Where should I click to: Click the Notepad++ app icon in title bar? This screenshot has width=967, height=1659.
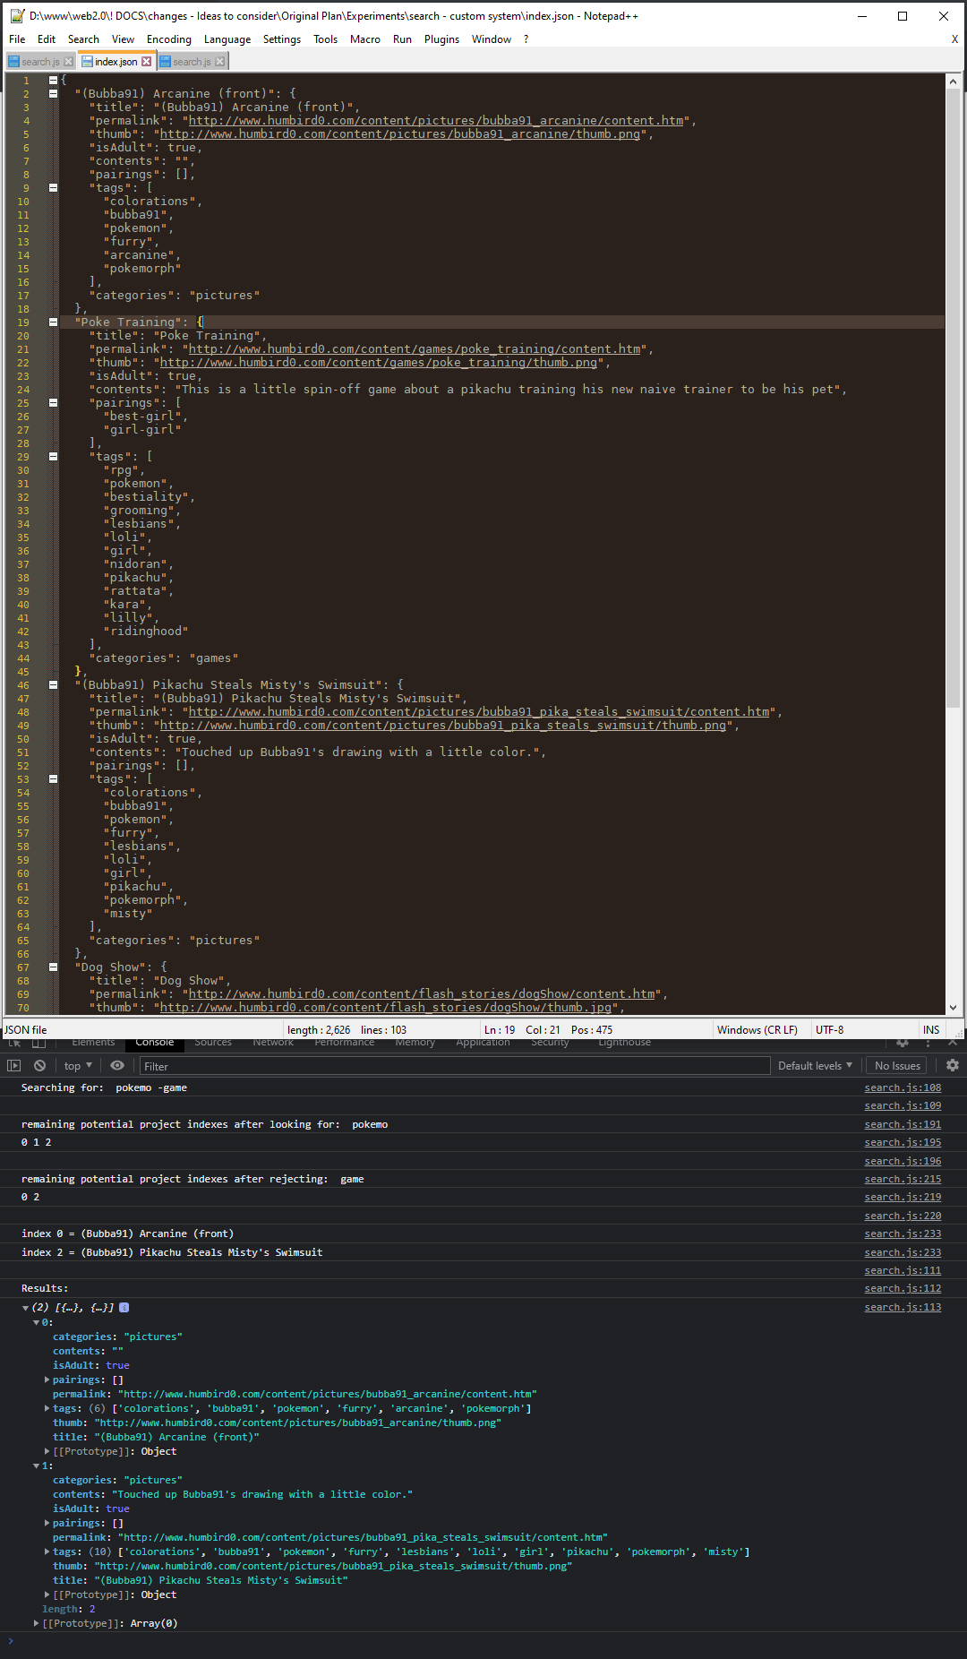pyautogui.click(x=16, y=16)
